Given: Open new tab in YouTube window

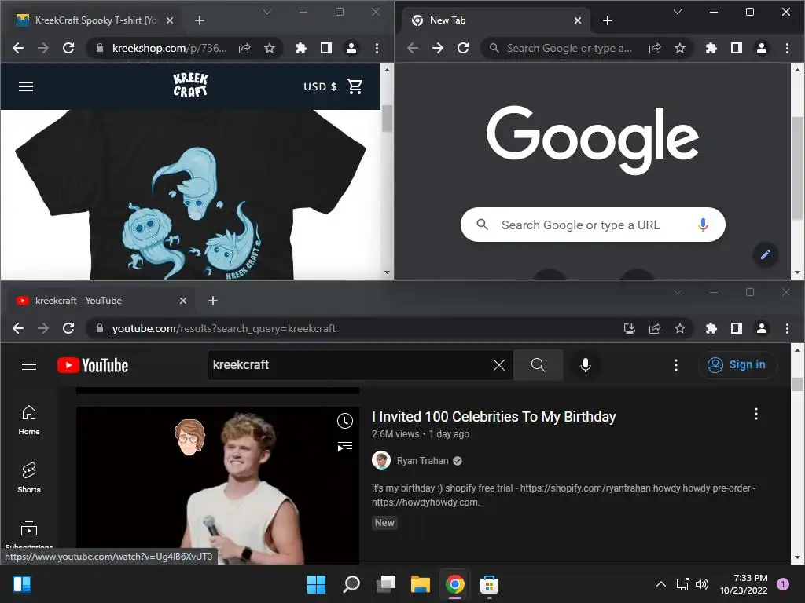Looking at the screenshot, I should (x=213, y=301).
